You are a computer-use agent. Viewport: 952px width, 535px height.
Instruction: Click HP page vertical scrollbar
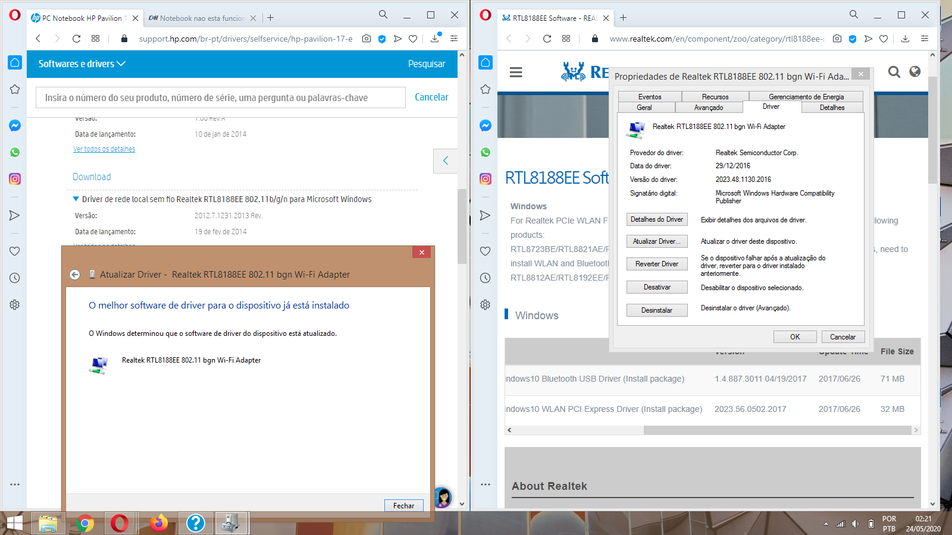(x=462, y=226)
